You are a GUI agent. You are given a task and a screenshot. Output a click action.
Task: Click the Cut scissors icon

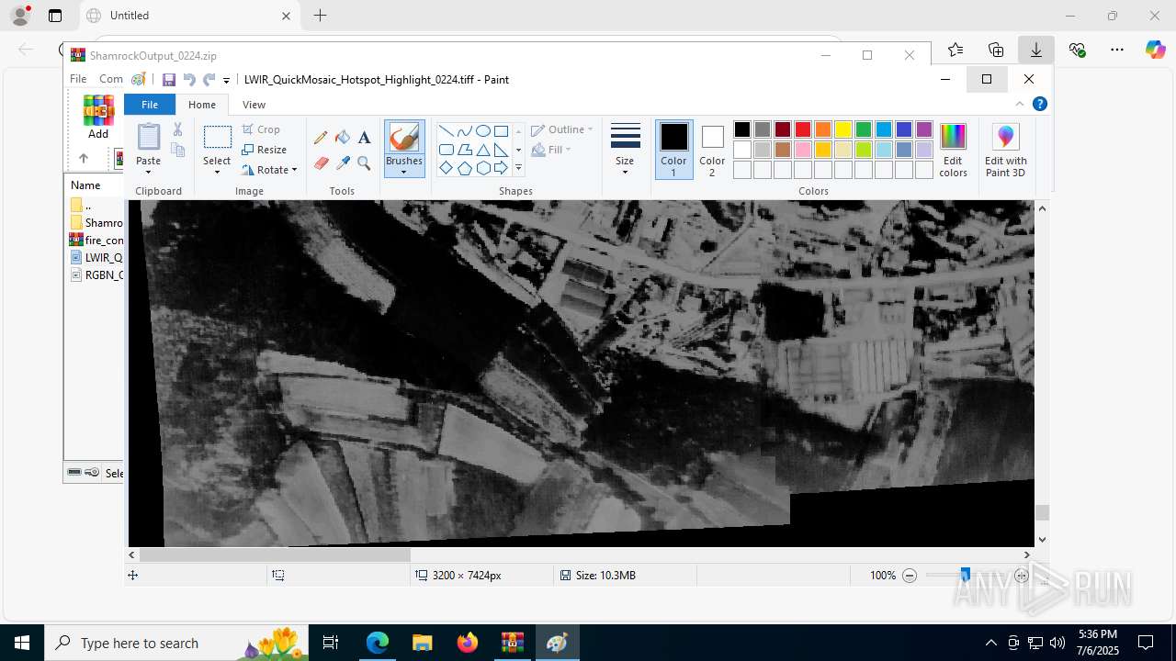(177, 129)
